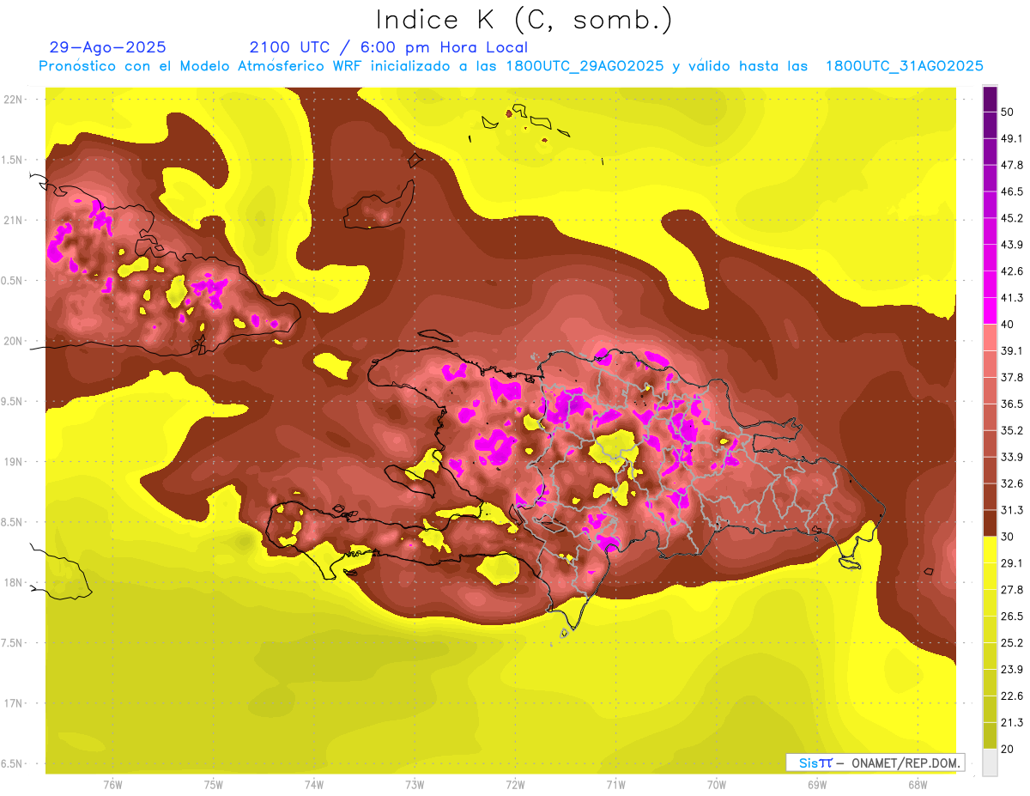Image resolution: width=1030 pixels, height=796 pixels.
Task: Click the longitude label '76W'
Action: pos(112,785)
